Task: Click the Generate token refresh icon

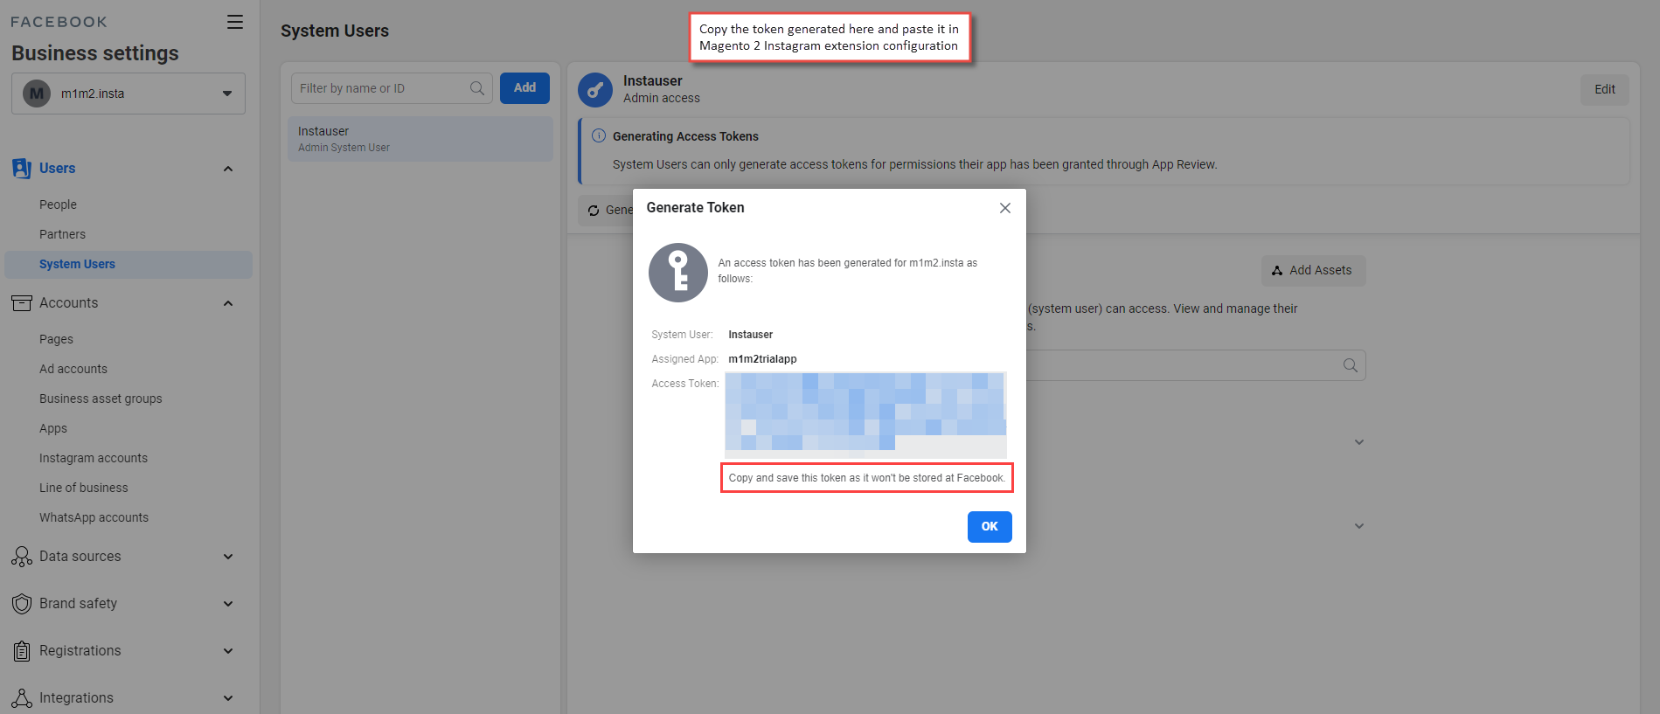Action: click(594, 211)
